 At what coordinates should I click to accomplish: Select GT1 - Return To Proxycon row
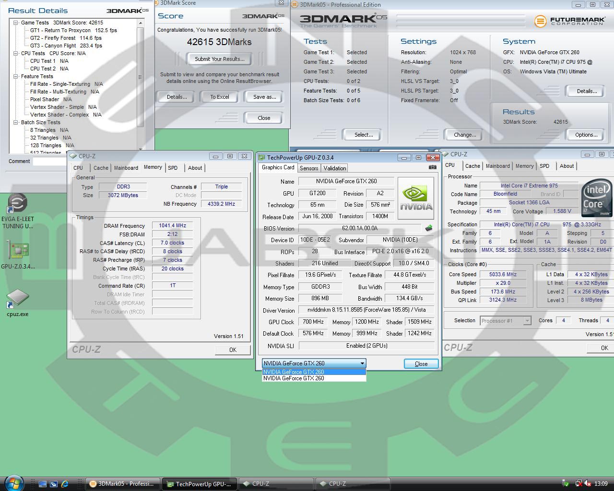click(x=73, y=30)
